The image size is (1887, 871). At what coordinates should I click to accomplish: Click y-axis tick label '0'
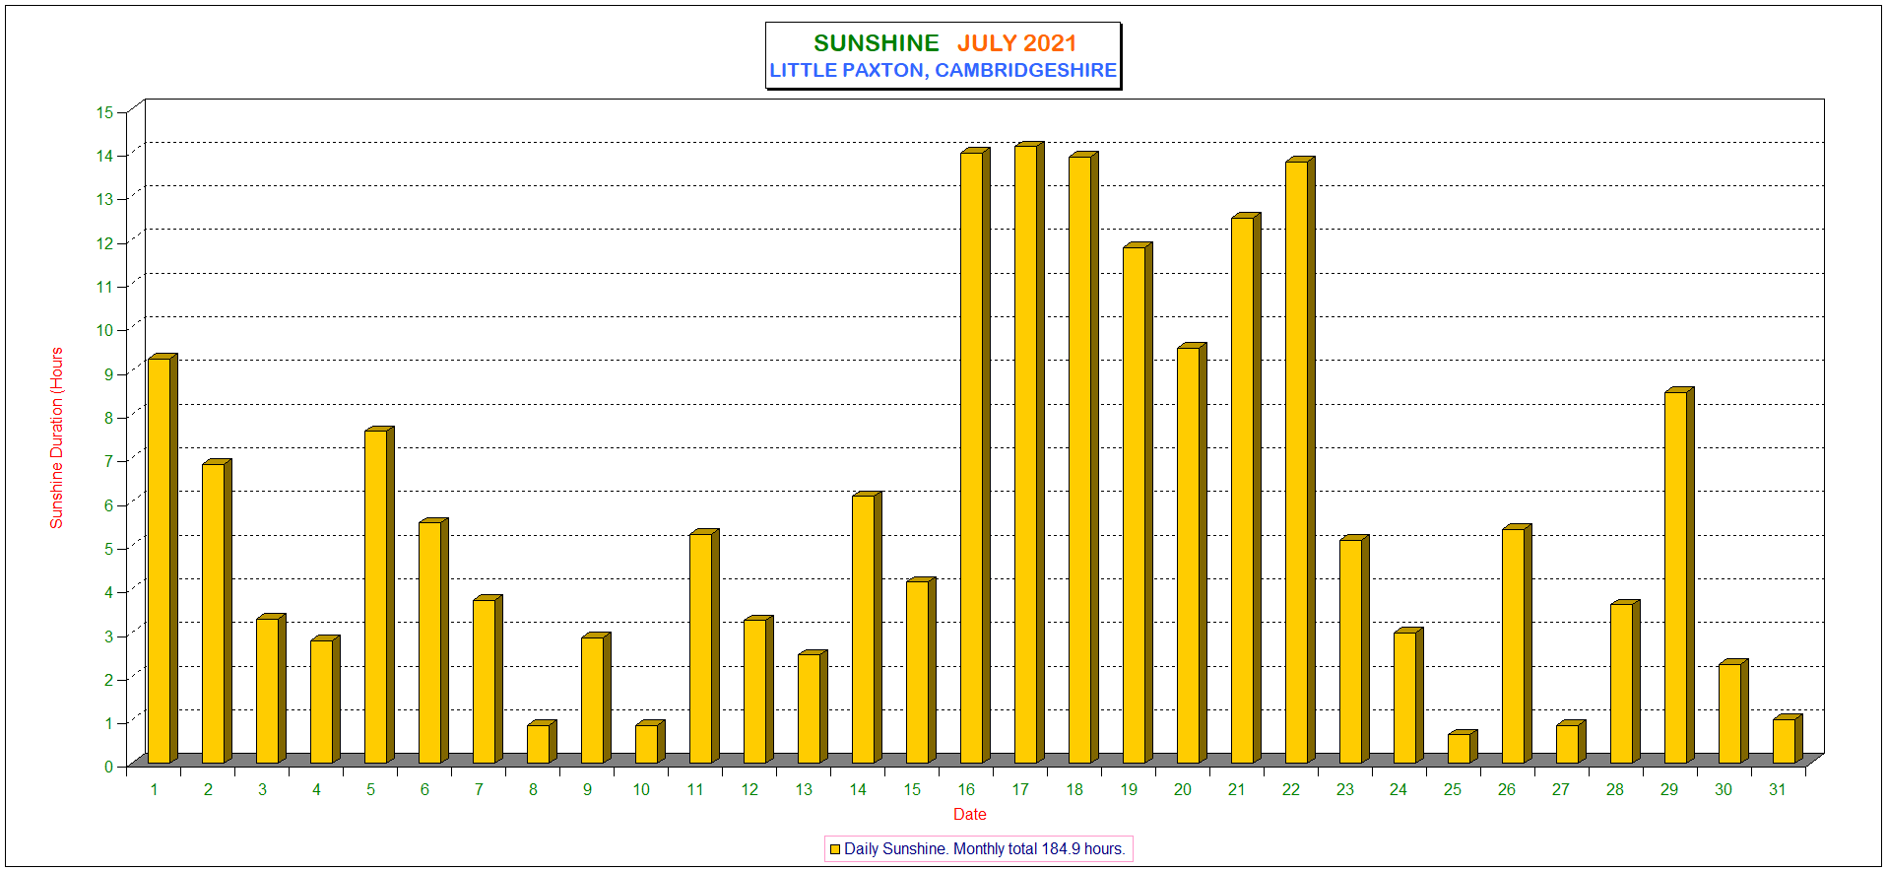tap(108, 767)
